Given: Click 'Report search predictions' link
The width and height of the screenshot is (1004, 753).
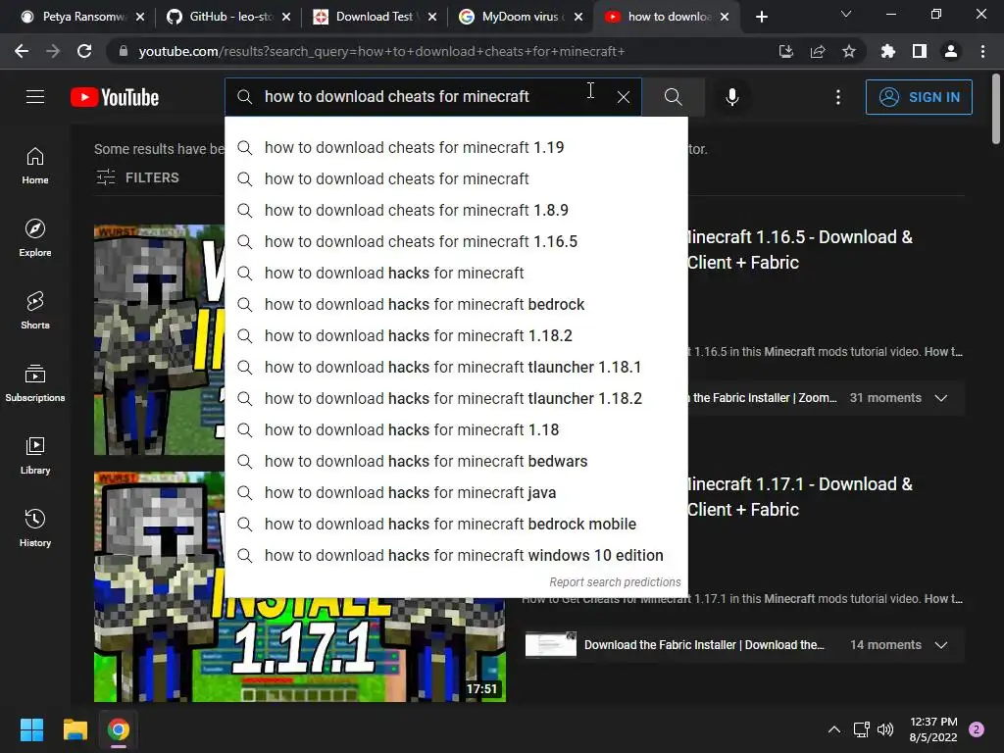Looking at the screenshot, I should coord(615,582).
